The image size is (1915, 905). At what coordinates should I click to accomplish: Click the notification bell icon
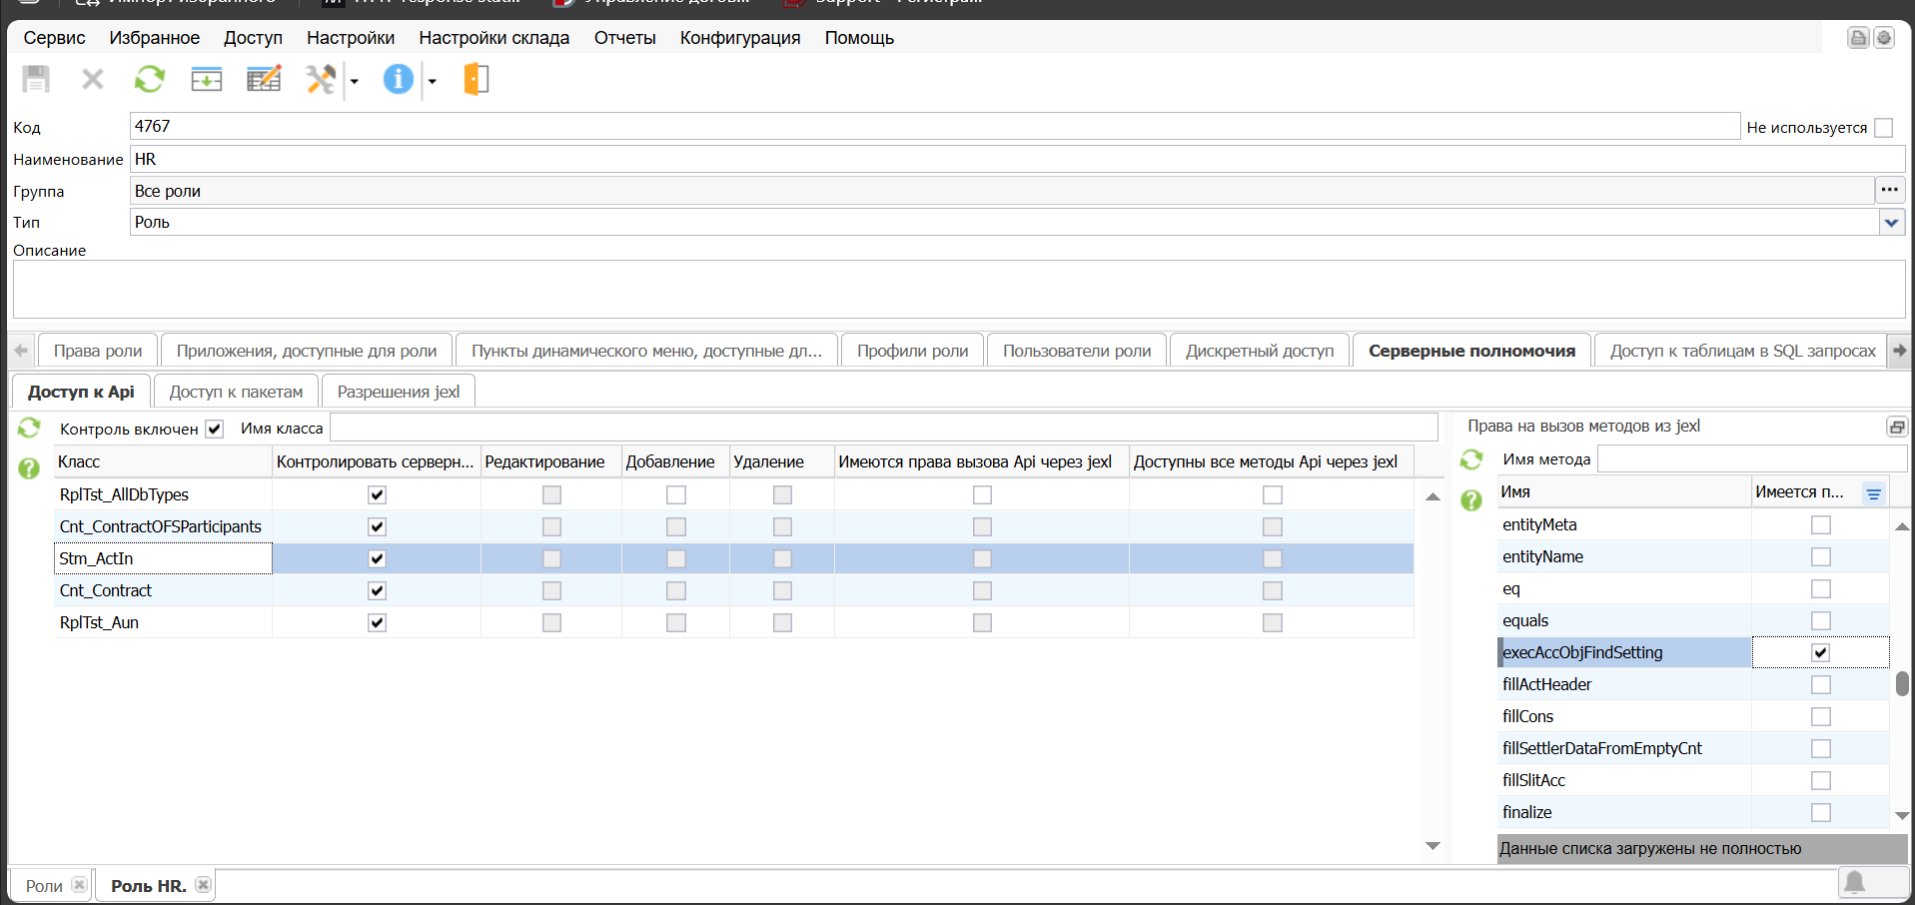[x=1854, y=882]
